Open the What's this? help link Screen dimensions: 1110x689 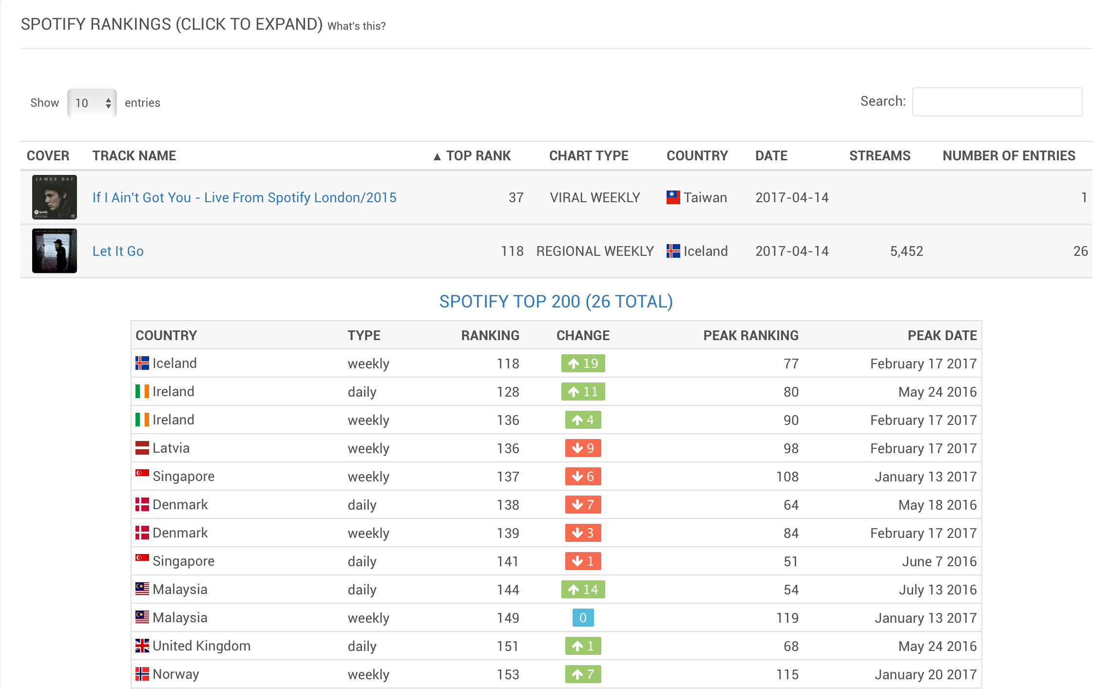point(356,26)
